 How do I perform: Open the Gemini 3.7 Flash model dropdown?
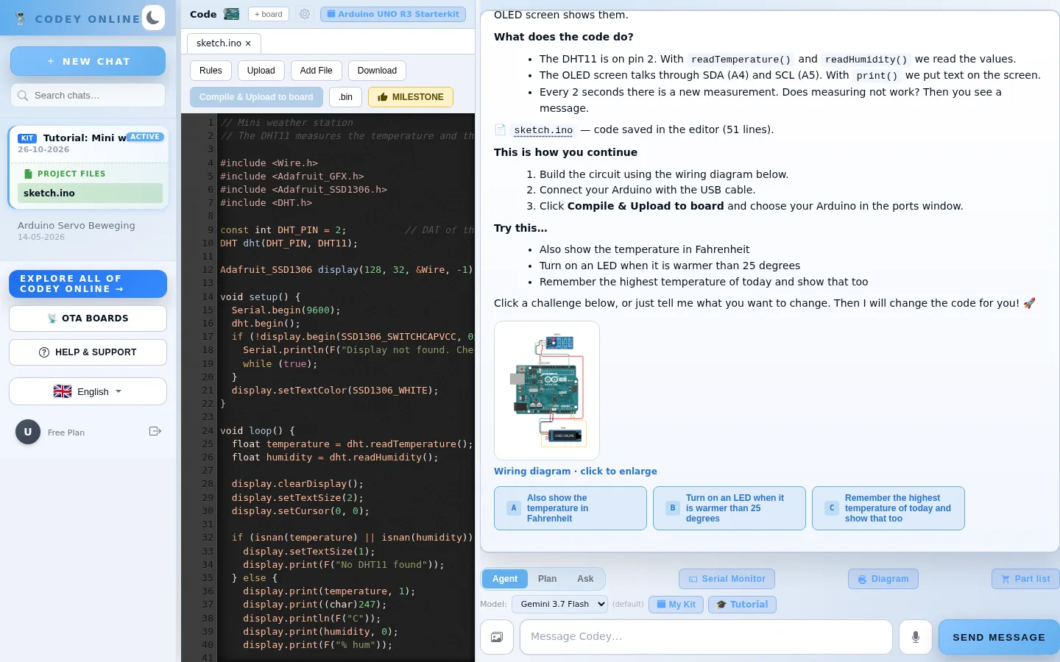(x=560, y=605)
